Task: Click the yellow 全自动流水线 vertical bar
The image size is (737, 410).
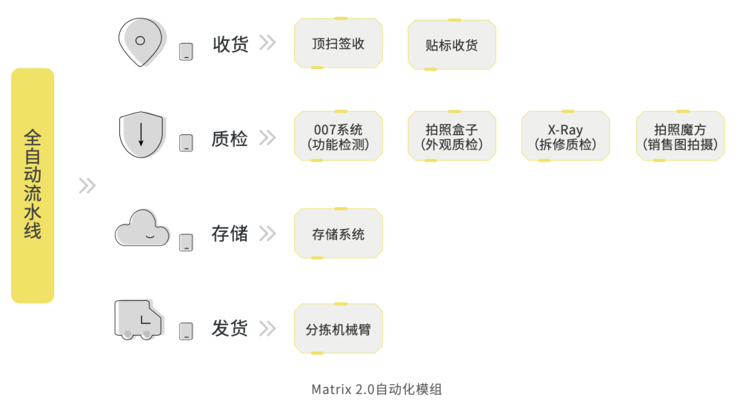Action: [33, 186]
